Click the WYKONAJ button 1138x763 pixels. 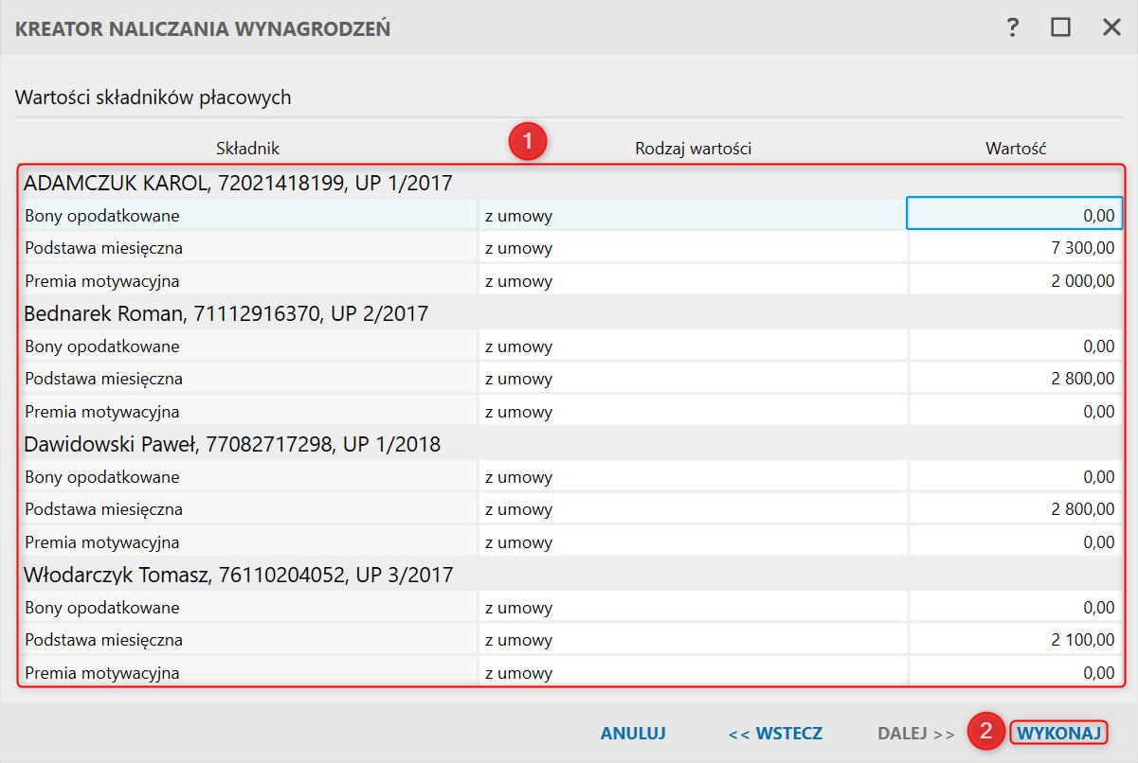[1058, 733]
